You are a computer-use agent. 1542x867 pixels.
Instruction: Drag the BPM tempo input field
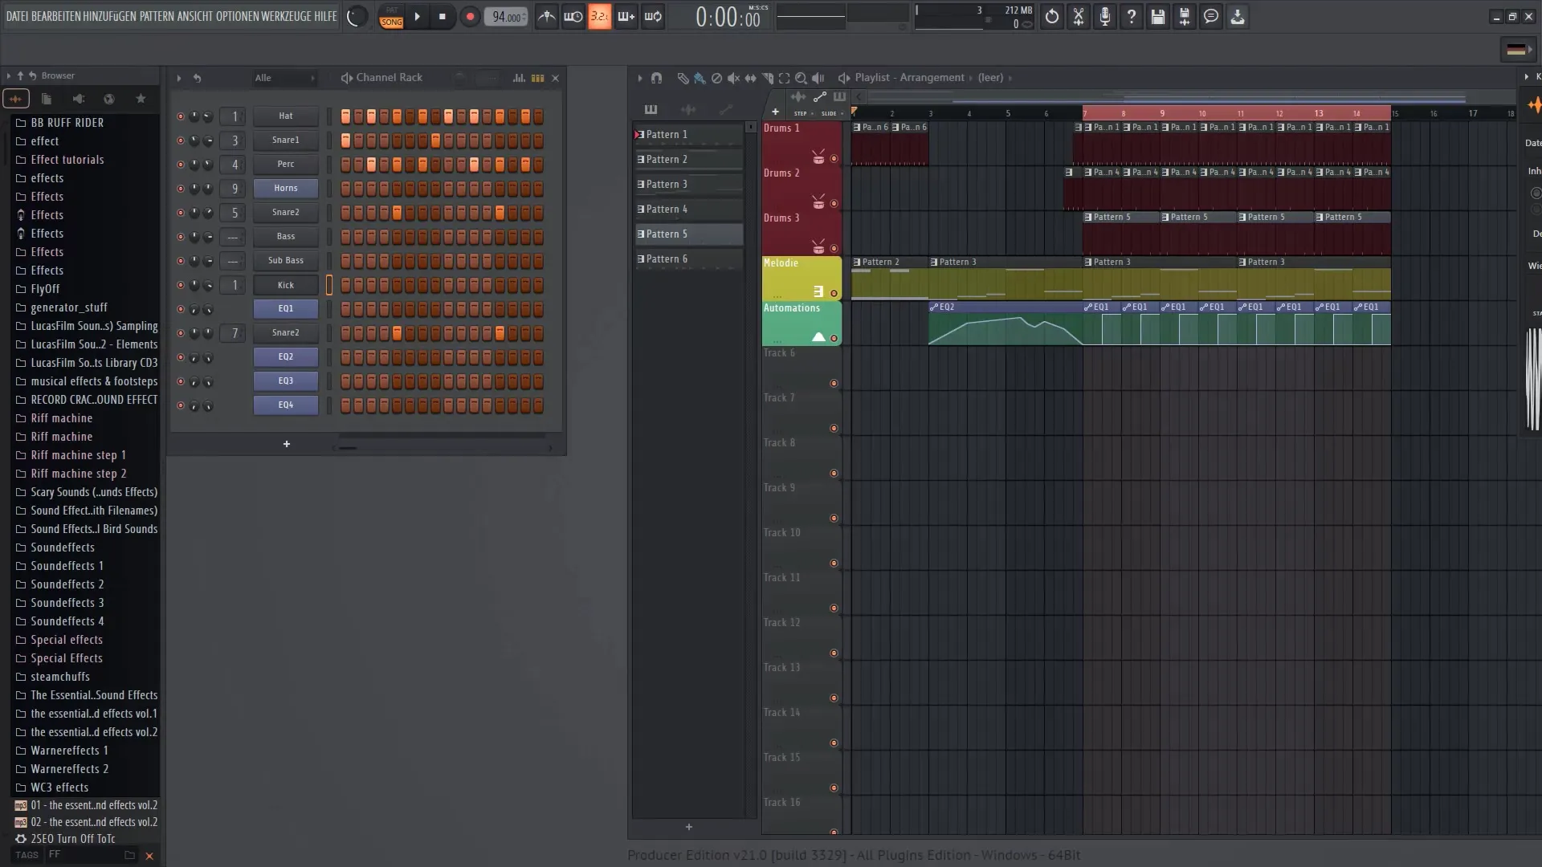[x=506, y=16]
